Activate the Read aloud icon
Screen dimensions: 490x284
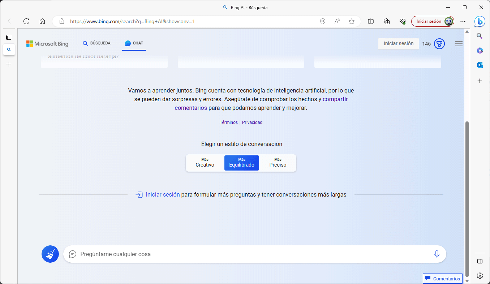coord(337,21)
